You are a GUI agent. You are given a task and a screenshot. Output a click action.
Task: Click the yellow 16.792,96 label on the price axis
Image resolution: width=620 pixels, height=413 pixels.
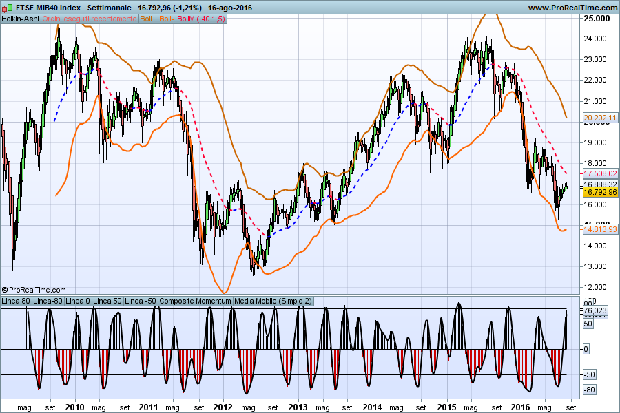click(x=600, y=192)
